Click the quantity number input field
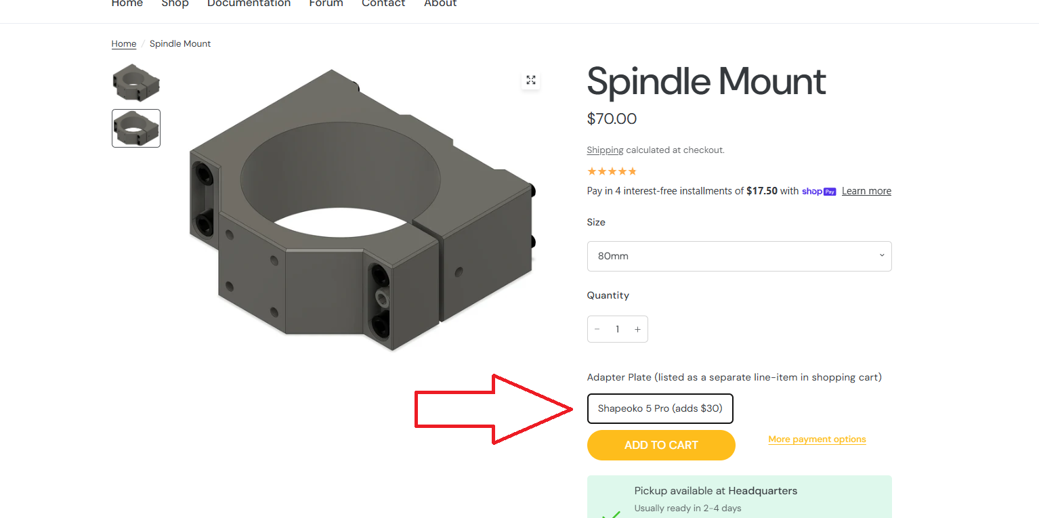 pos(618,330)
